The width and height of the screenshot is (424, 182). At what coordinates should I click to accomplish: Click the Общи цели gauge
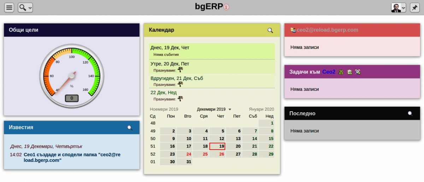click(72, 75)
